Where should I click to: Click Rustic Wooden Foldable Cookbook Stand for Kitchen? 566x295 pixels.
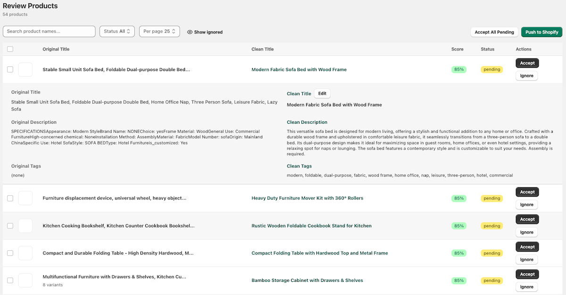coord(311,226)
